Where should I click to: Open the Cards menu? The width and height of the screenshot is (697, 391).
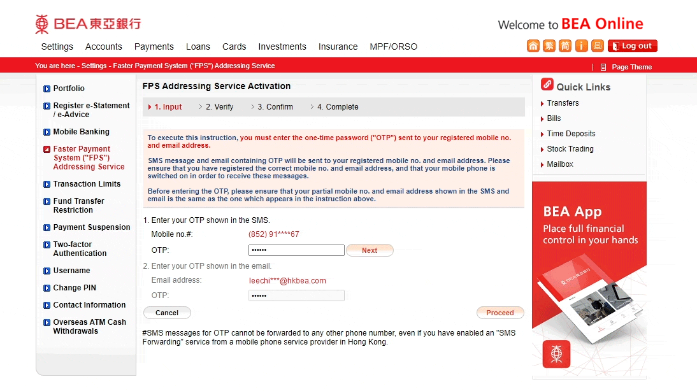tap(234, 46)
